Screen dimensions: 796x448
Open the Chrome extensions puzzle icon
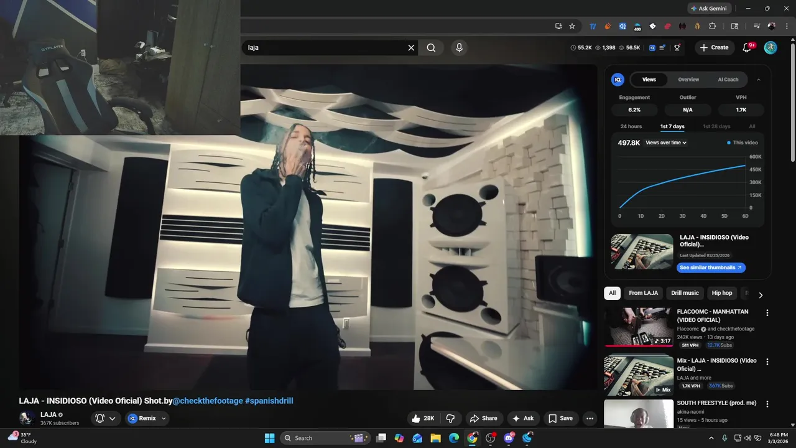(713, 26)
